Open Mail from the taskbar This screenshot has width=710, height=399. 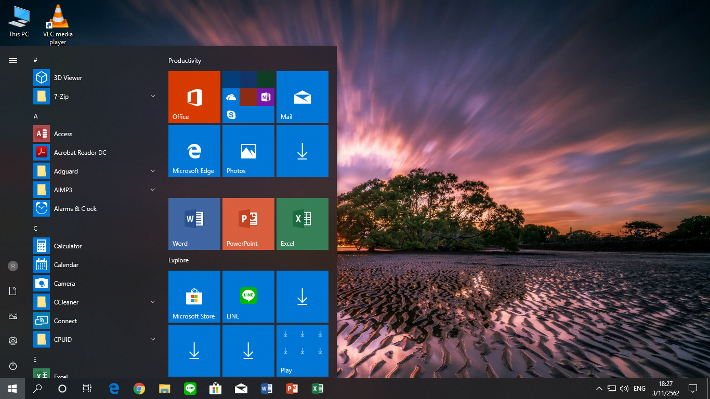tap(241, 389)
